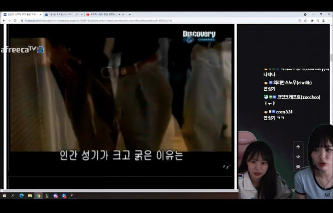Open the Chrome profile avatar
The image size is (333, 213).
click(x=324, y=21)
